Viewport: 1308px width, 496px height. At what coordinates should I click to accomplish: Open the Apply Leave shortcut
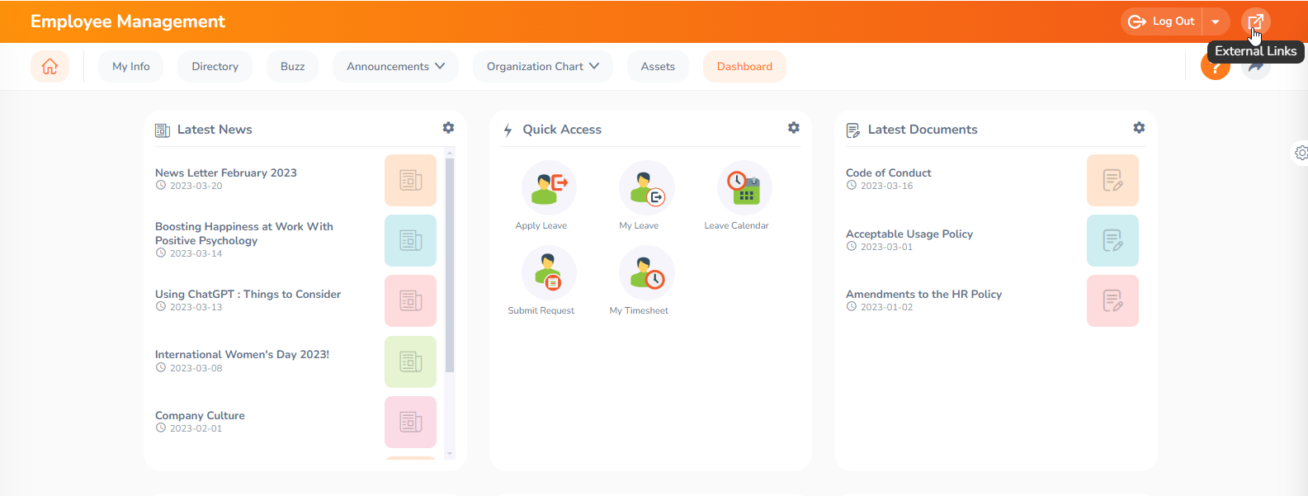tap(549, 188)
